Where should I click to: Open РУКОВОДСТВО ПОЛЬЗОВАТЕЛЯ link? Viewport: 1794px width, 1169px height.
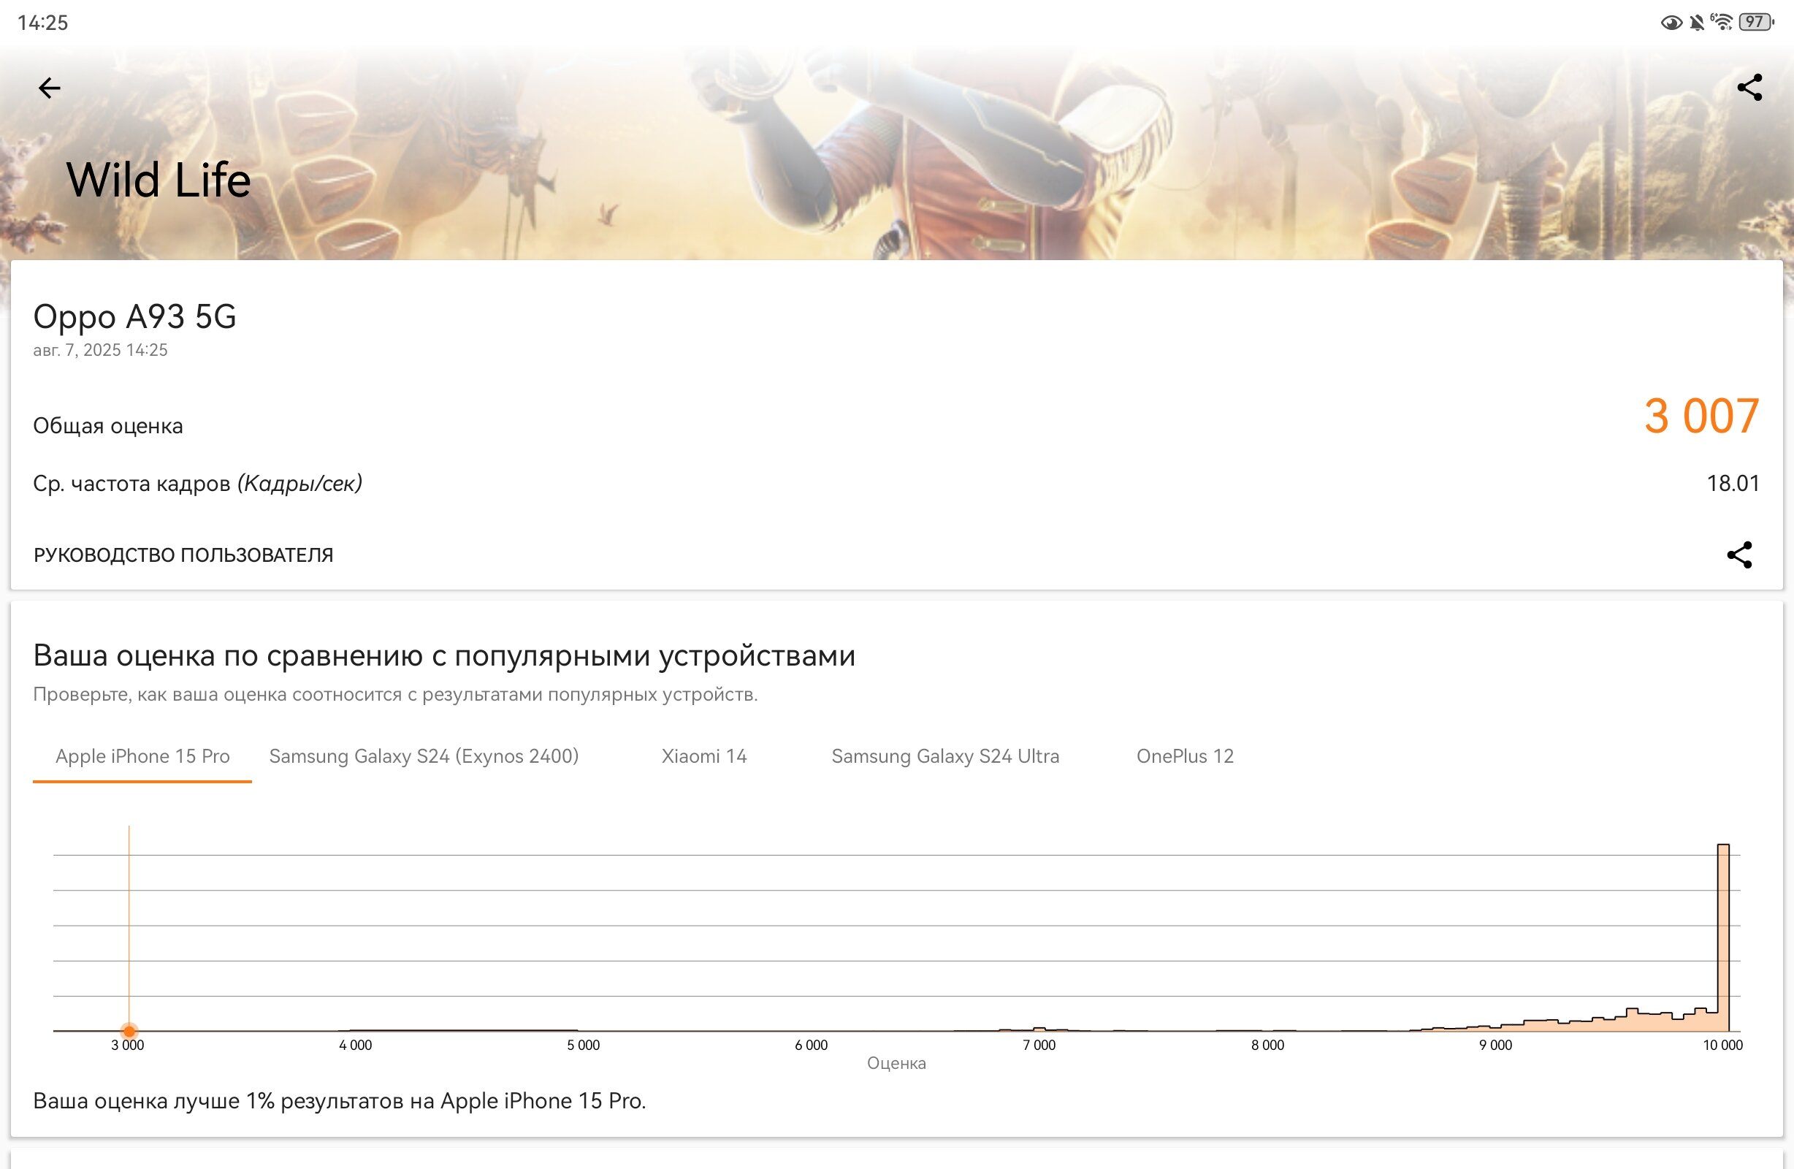[x=183, y=555]
